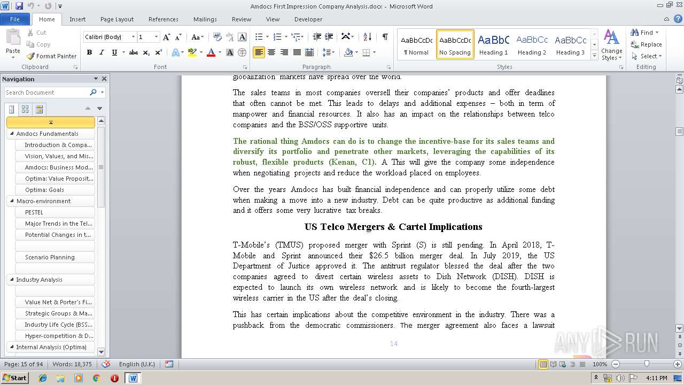Open Select dropdown in Editing group
The height and width of the screenshot is (385, 684).
pos(646,56)
